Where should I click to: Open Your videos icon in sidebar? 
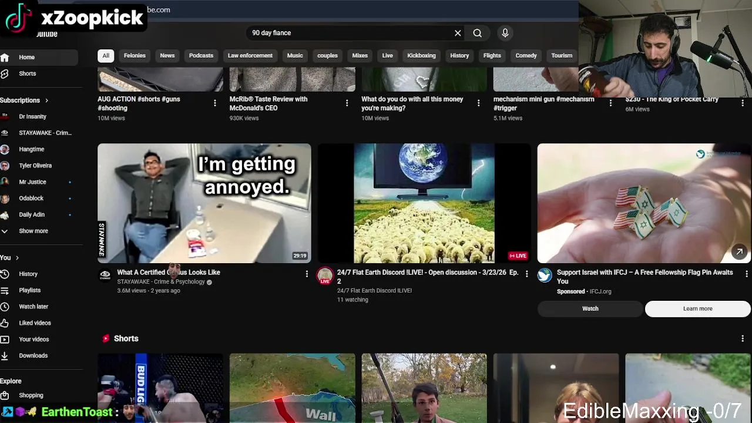click(5, 339)
